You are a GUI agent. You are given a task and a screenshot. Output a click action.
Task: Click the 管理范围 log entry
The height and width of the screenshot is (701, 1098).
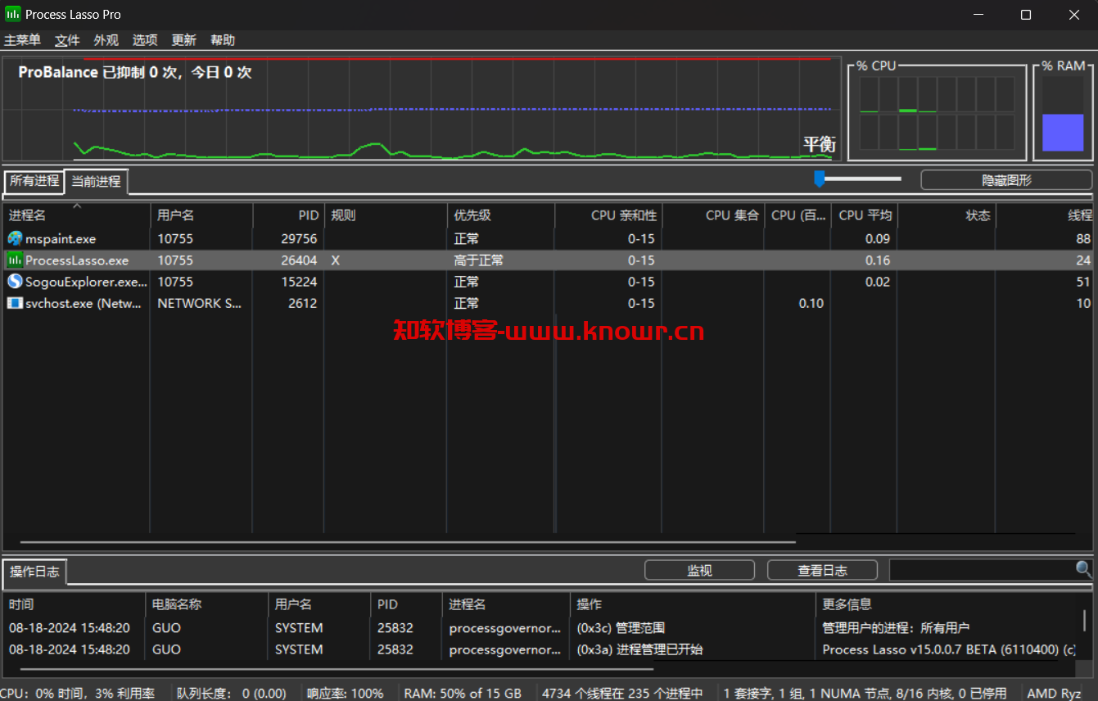pyautogui.click(x=621, y=628)
